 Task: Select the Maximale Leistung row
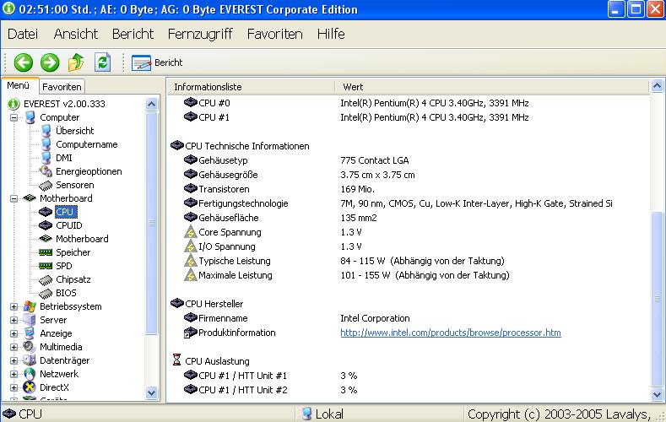(347, 275)
